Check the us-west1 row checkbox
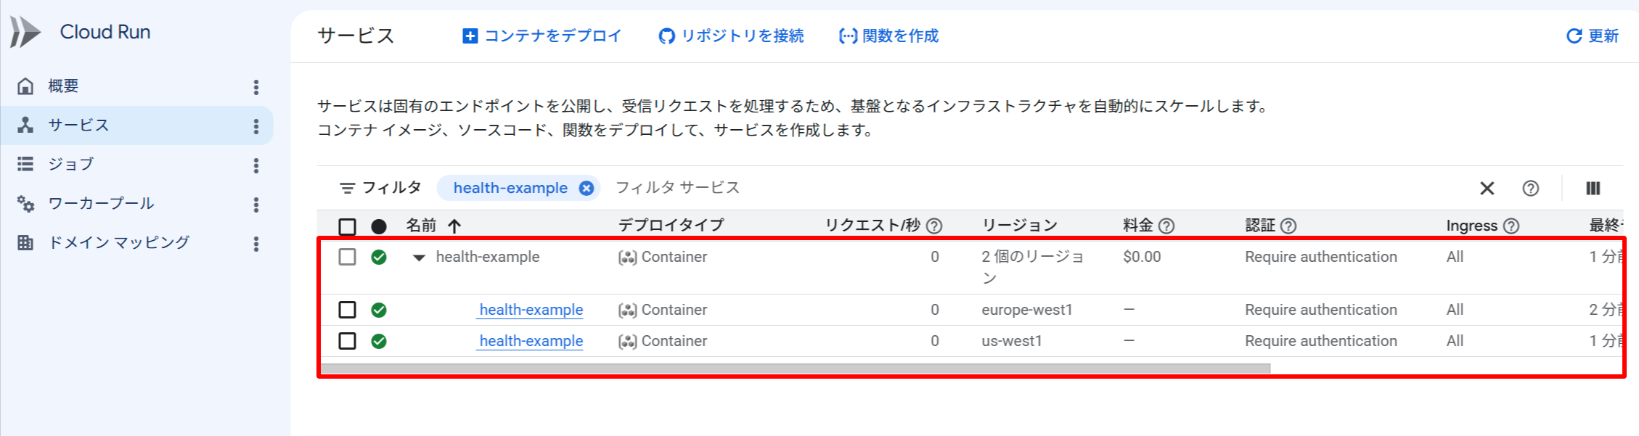 click(x=348, y=341)
